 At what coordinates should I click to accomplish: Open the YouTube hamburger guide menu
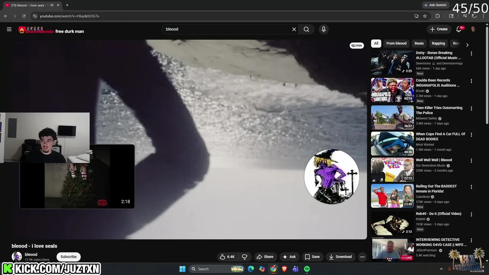[9, 29]
